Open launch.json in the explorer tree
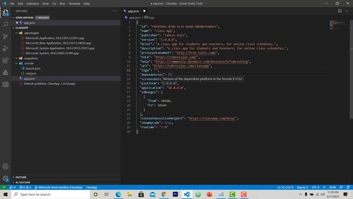The width and height of the screenshot is (353, 199). click(x=33, y=69)
